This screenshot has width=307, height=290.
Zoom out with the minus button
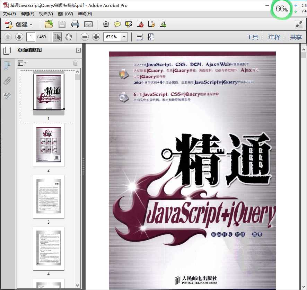click(85, 37)
